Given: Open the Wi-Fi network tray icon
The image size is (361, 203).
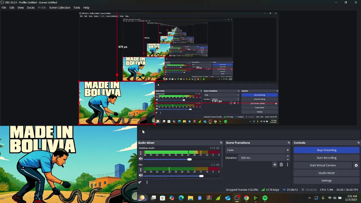Looking at the screenshot, I should 329,198.
